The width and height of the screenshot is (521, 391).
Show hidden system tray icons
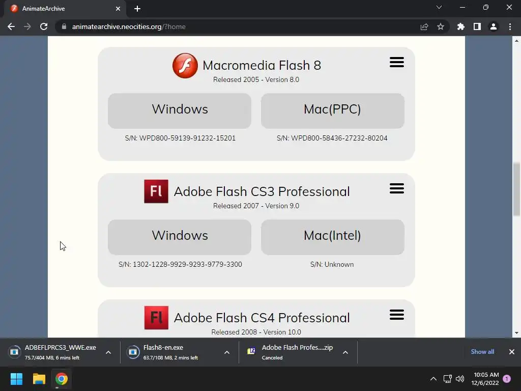point(433,379)
